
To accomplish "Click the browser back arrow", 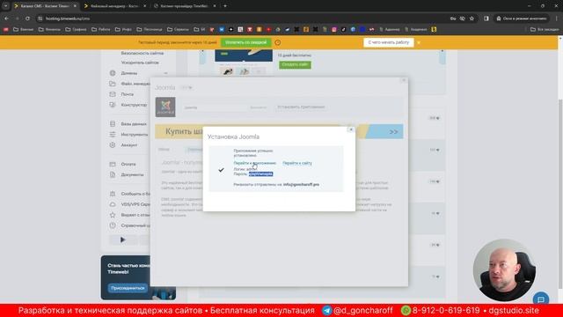I will click(6, 18).
